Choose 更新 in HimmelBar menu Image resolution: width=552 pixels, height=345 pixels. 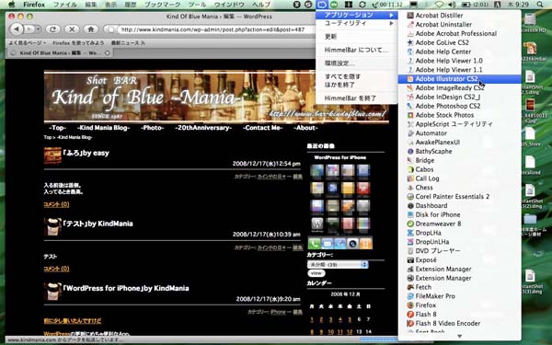[357, 37]
